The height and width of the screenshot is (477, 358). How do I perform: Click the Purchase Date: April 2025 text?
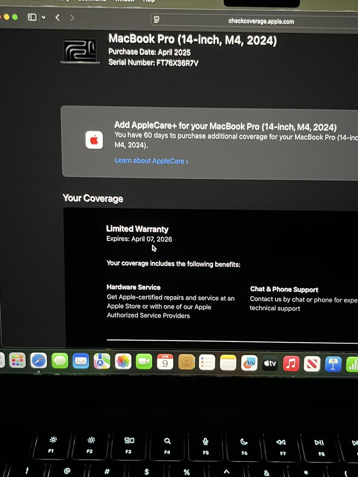149,52
